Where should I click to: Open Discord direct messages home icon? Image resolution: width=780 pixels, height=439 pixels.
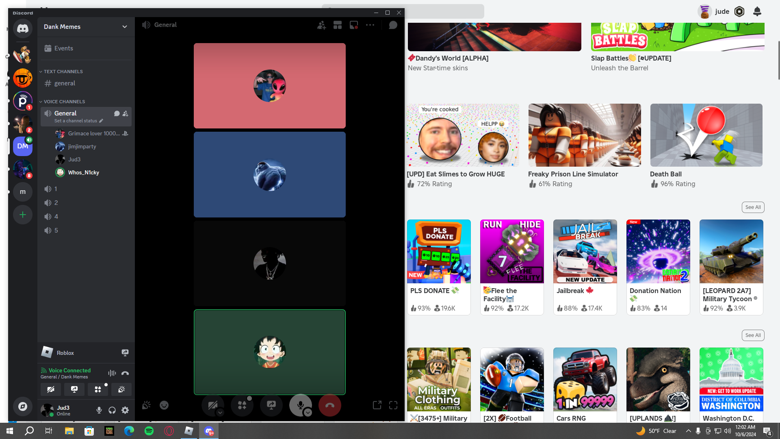[23, 29]
